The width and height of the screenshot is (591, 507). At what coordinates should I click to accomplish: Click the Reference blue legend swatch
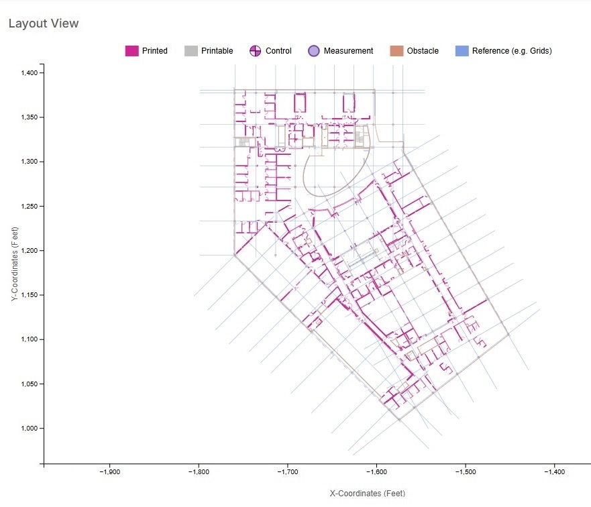(462, 51)
